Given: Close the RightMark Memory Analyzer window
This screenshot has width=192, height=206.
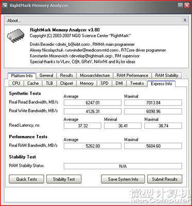Looking at the screenshot, I should click(187, 5).
